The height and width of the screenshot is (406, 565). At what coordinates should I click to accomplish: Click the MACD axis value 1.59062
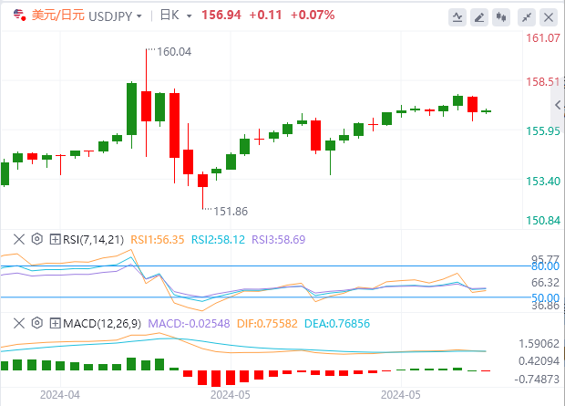tap(539, 344)
